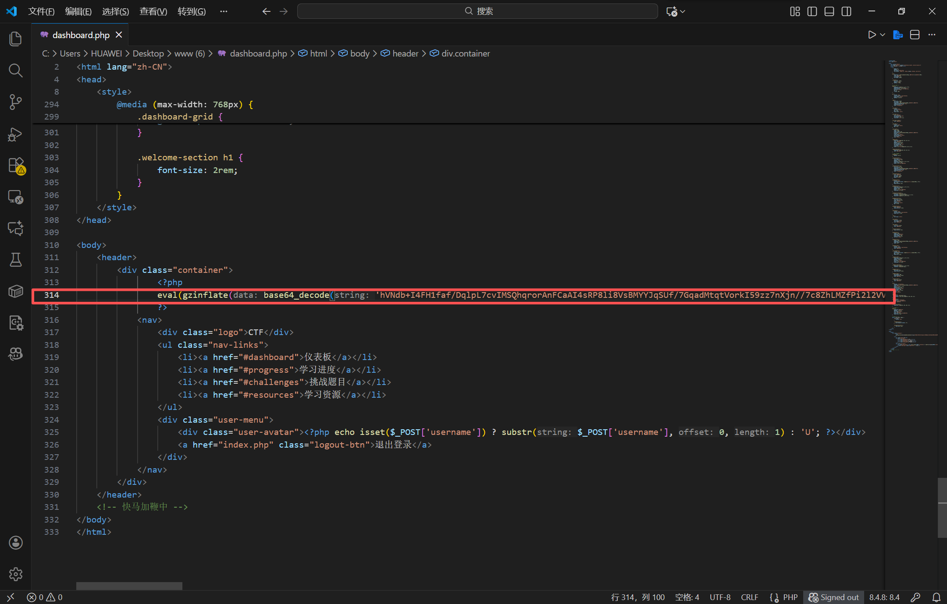Image resolution: width=947 pixels, height=604 pixels.
Task: Click the blue PHP server icon in editor toolbar
Action: pos(897,35)
